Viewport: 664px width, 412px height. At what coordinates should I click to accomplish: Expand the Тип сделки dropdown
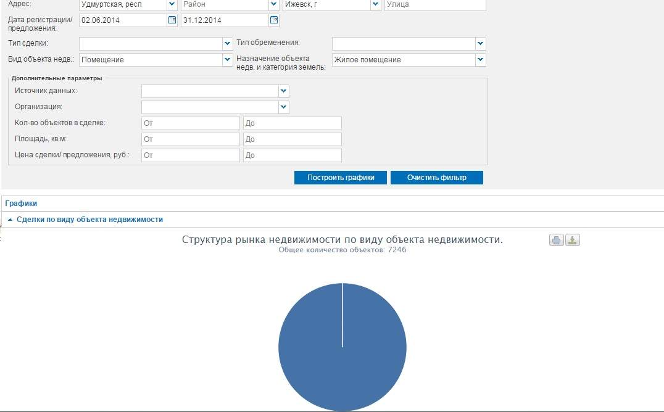tap(228, 44)
